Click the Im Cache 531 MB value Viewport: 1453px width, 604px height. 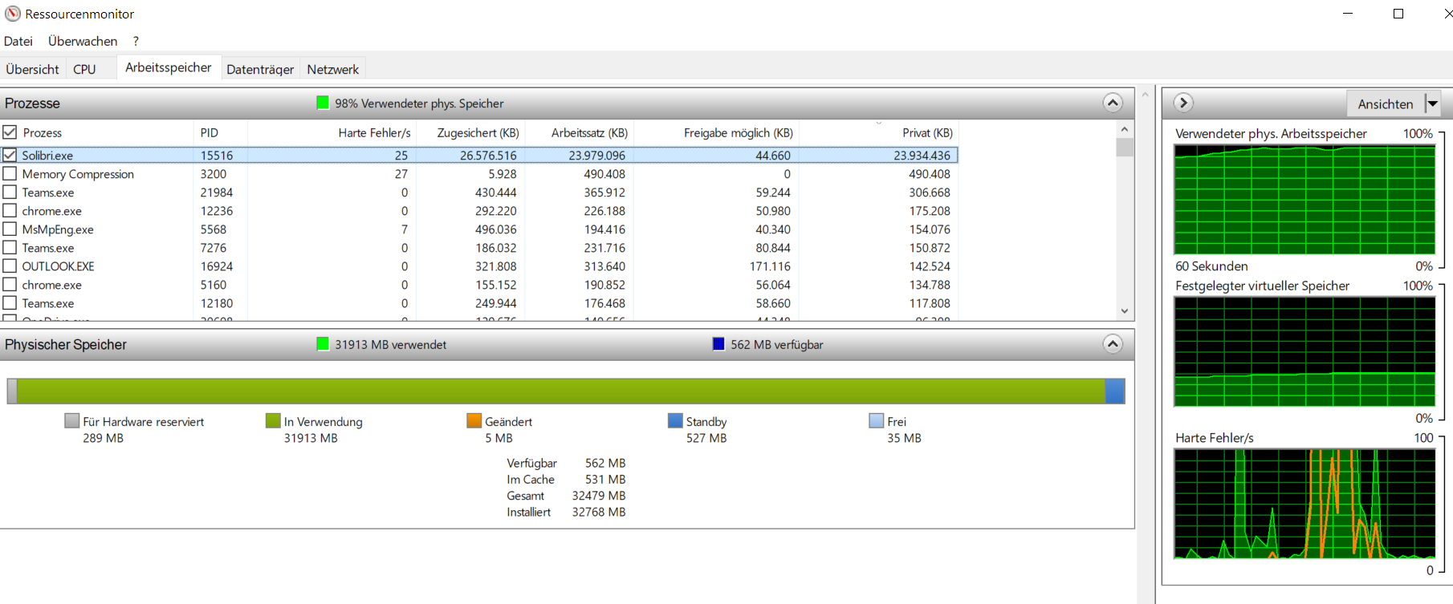605,479
